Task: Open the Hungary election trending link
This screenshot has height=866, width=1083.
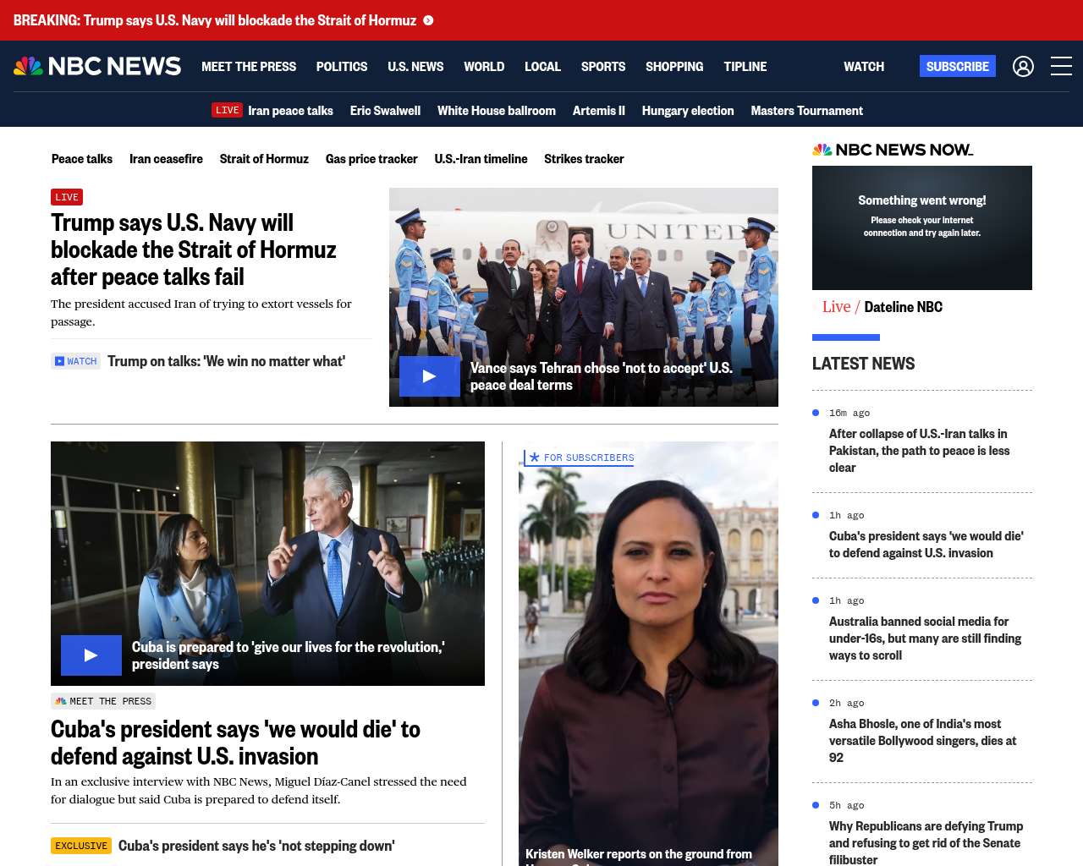Action: pos(688,111)
